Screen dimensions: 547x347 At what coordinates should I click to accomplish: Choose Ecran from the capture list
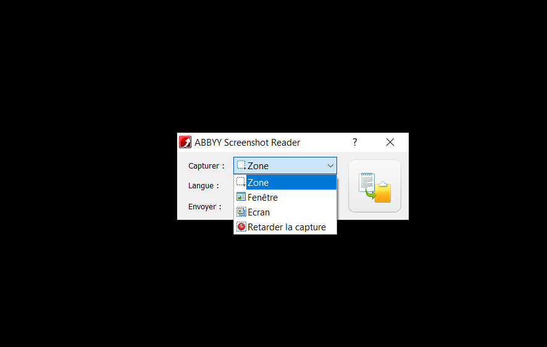click(x=285, y=212)
